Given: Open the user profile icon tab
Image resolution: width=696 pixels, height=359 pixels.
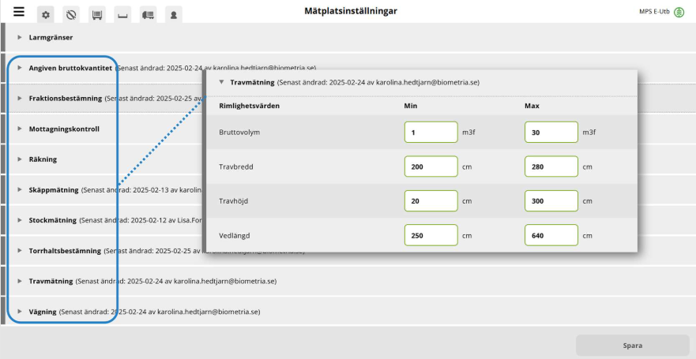Looking at the screenshot, I should tap(172, 15).
